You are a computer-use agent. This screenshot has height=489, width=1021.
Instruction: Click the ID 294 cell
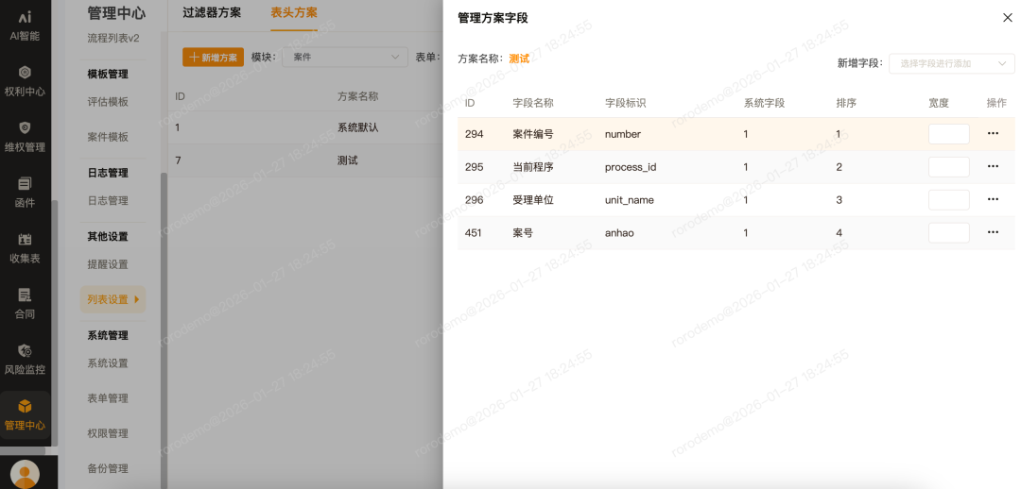coord(474,134)
